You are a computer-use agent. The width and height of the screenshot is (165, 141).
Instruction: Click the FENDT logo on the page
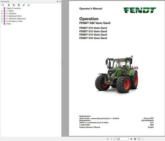(x=140, y=10)
